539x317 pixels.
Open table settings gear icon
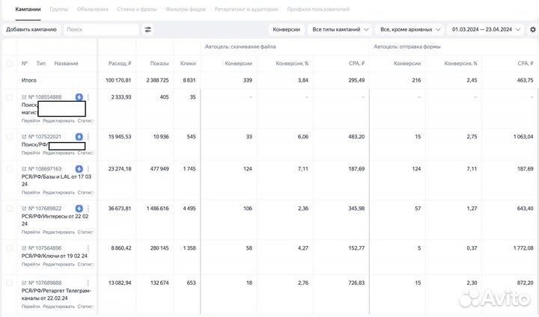tap(532, 30)
